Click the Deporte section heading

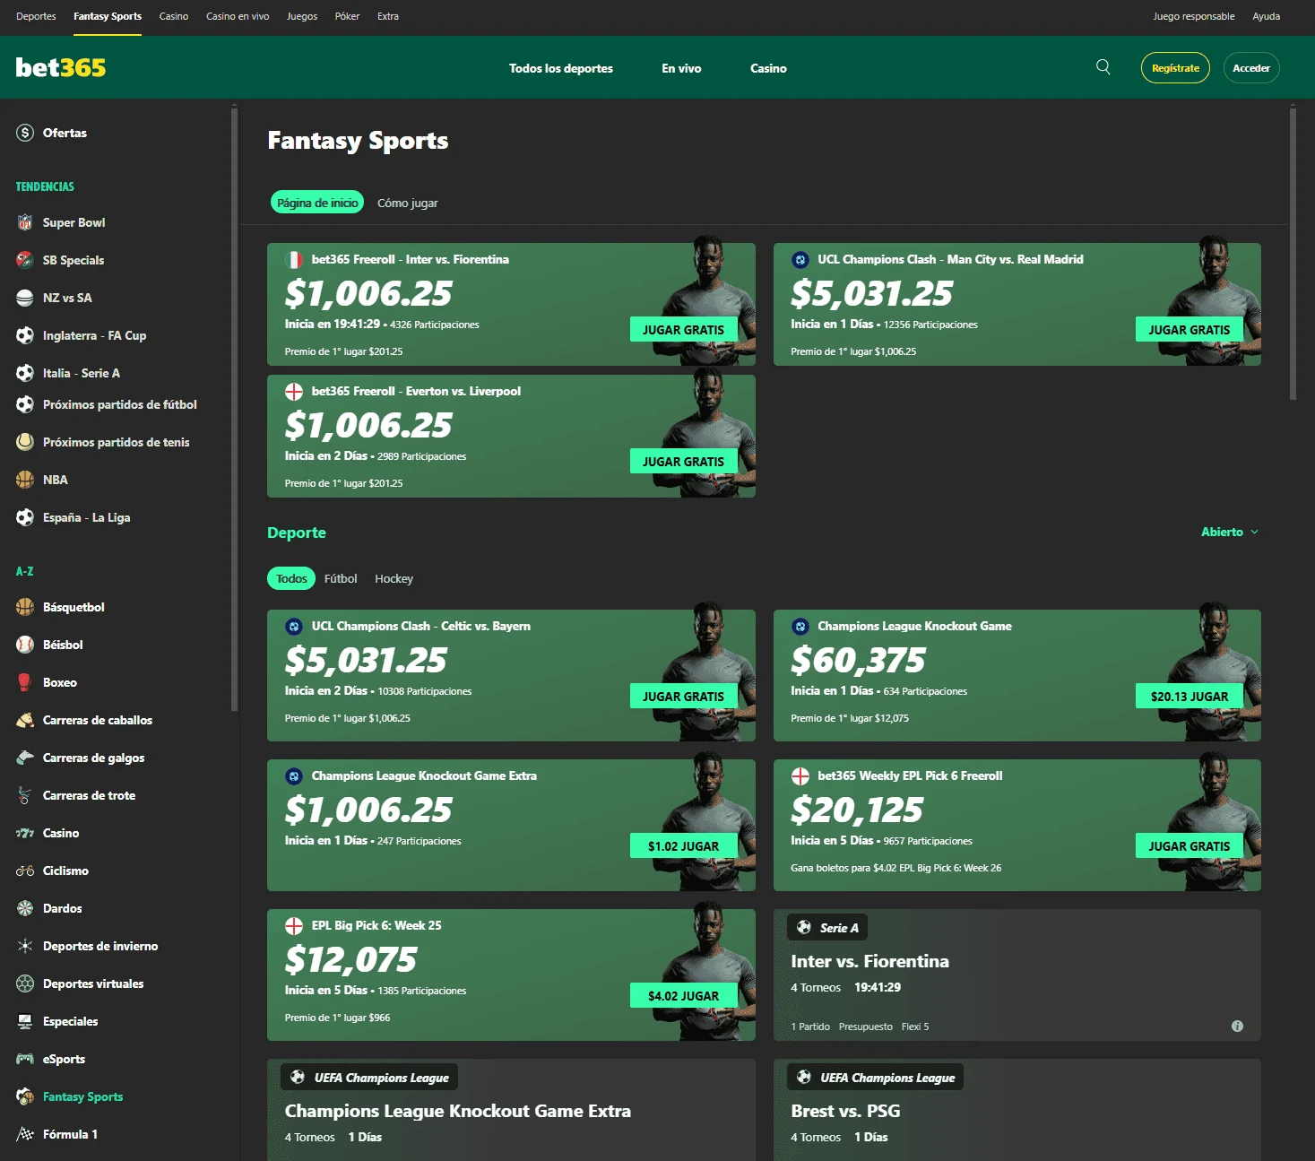[x=297, y=533]
